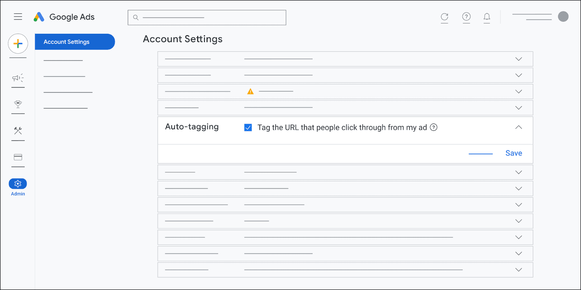Viewport: 581px width, 290px height.
Task: Open Billing card icon in sidebar
Action: [18, 157]
